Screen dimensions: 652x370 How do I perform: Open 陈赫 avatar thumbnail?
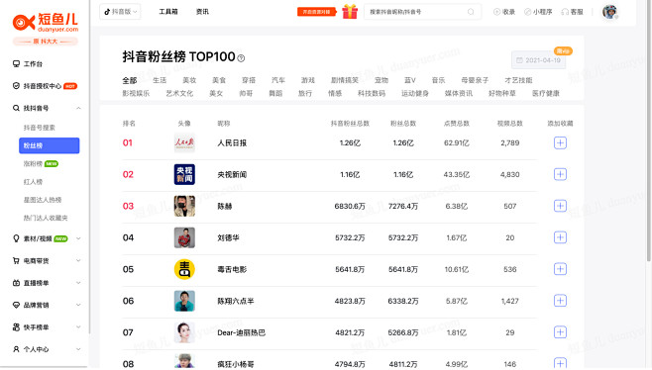click(184, 206)
